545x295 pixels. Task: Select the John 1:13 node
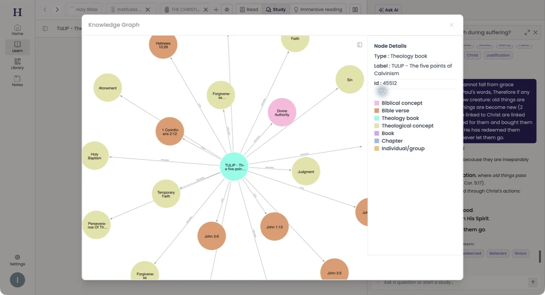(x=274, y=227)
